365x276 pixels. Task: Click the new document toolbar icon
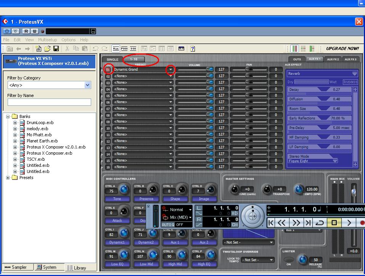[39, 49]
